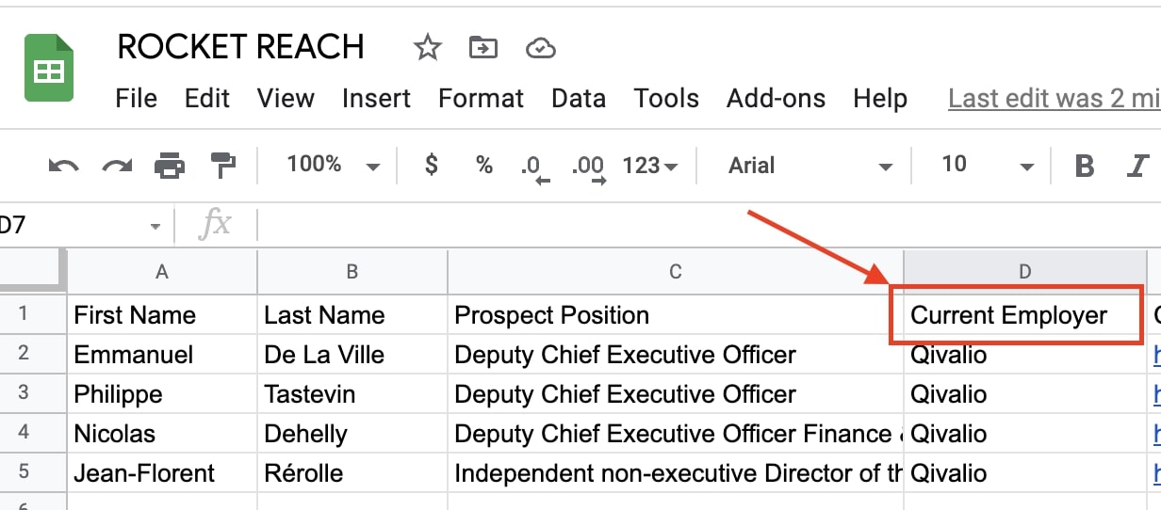Select the Deputy Chief Executive Officer Finance cell

(x=675, y=433)
